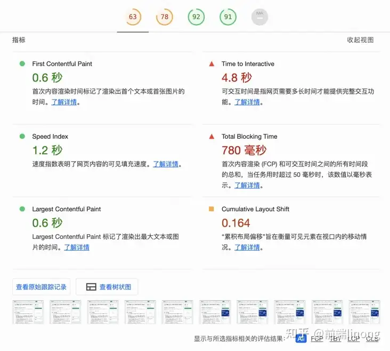
Task: Filter audits by CLS
Action: (372, 339)
